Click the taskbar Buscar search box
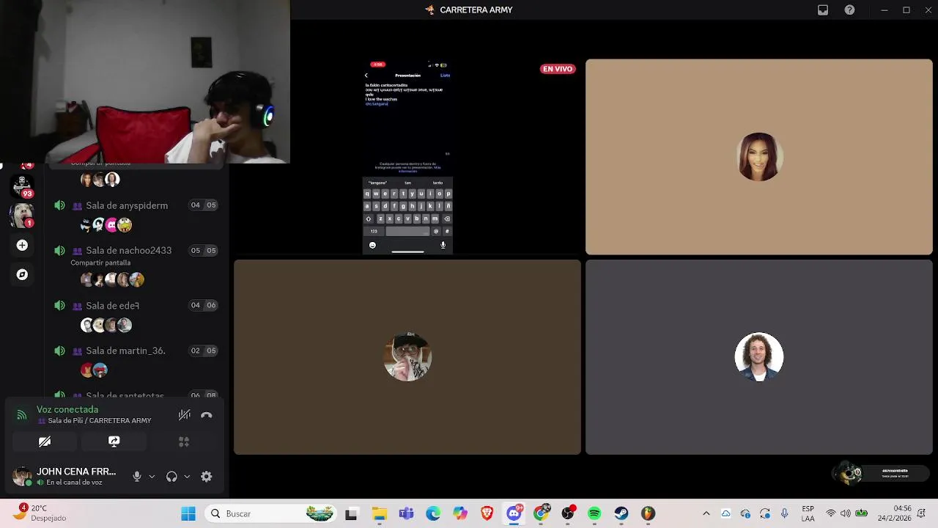The image size is (938, 528). (271, 513)
